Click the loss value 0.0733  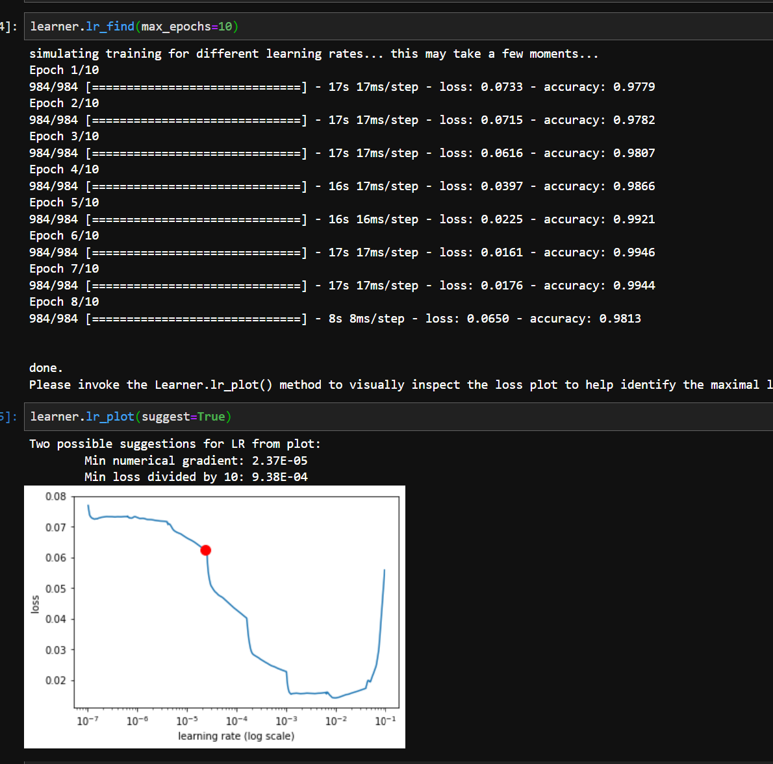(502, 87)
